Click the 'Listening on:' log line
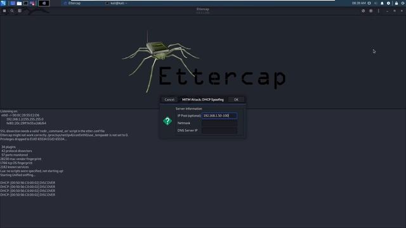Image resolution: width=406 pixels, height=228 pixels. coord(9,111)
